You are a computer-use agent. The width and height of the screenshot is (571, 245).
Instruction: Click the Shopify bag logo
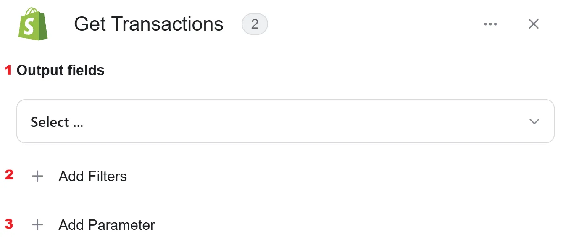coord(33,24)
